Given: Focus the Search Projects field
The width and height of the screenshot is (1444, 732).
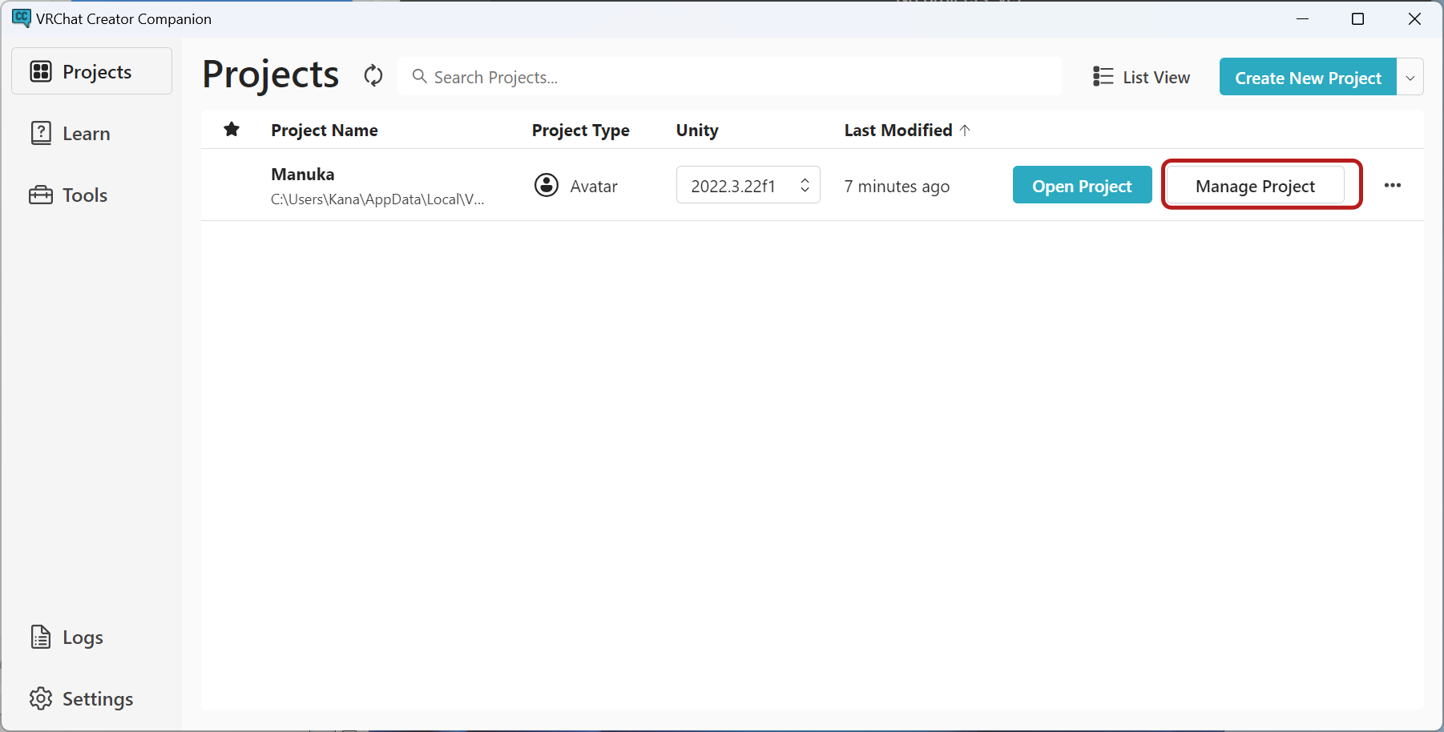Looking at the screenshot, I should point(729,77).
